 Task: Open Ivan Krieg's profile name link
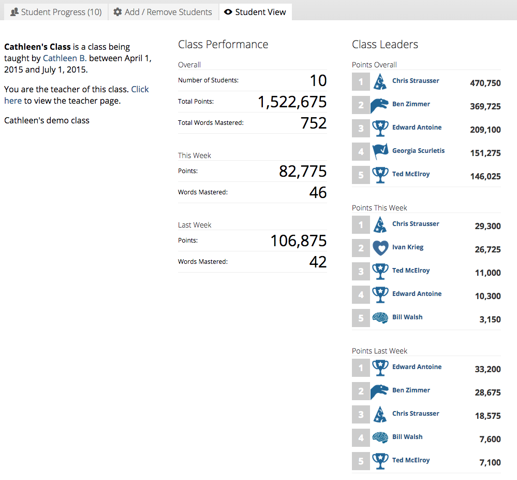click(x=407, y=247)
